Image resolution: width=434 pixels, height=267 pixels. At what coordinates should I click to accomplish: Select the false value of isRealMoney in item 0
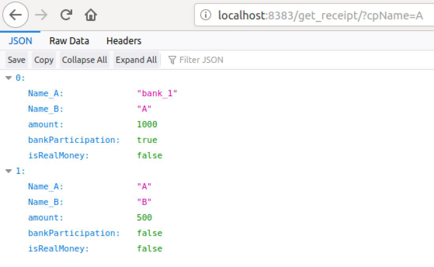click(x=149, y=155)
